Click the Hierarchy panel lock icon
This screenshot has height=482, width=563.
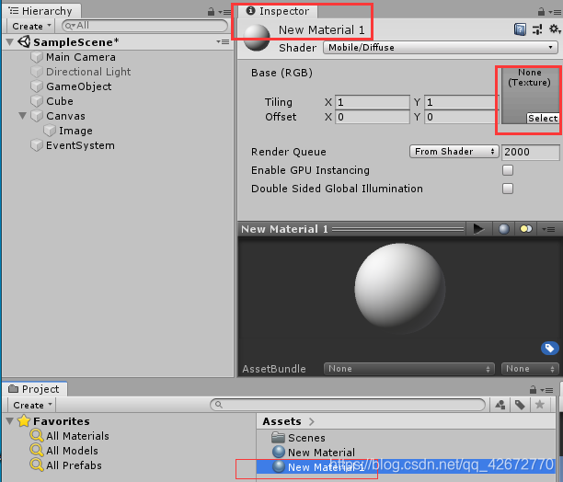pos(212,12)
